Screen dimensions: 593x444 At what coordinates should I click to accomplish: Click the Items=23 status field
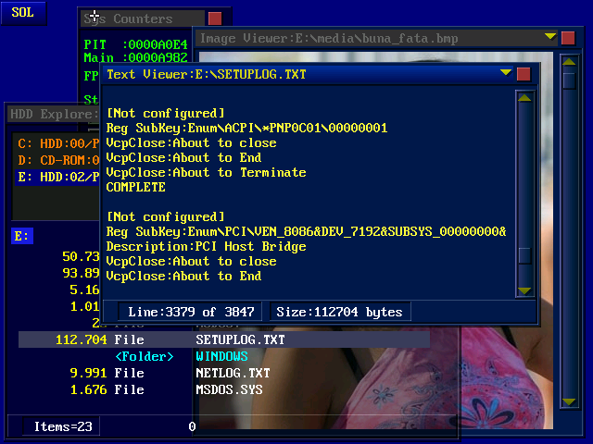coord(61,426)
